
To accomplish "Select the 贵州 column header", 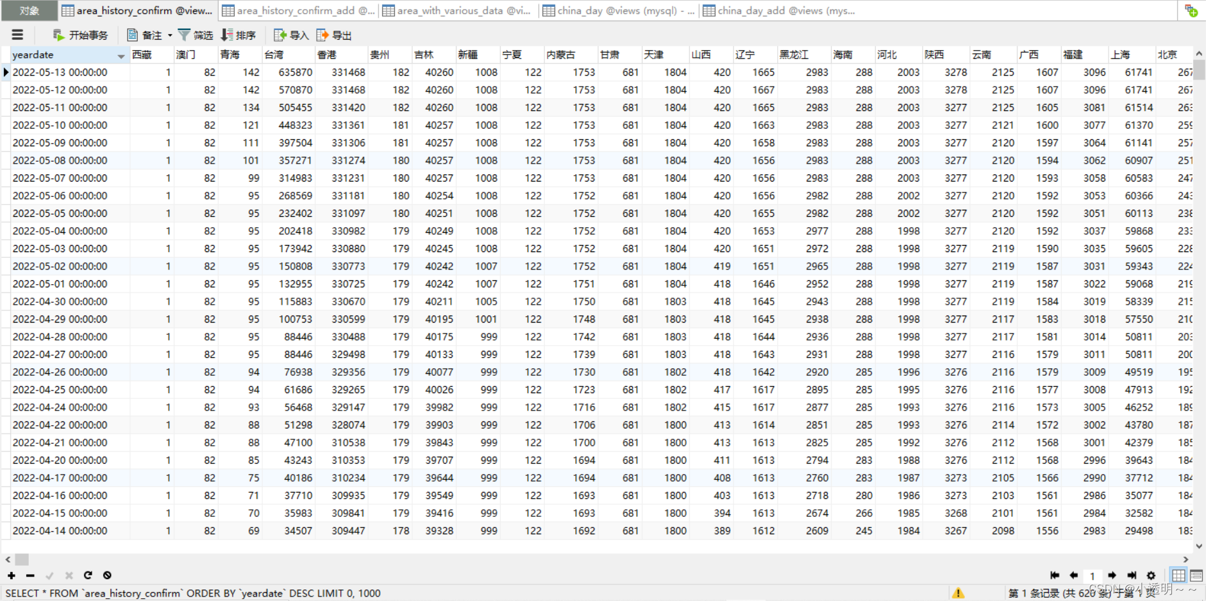I will (x=390, y=55).
